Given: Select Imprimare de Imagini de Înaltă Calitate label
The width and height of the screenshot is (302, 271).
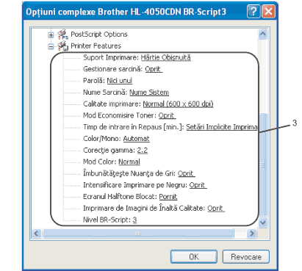Looking at the screenshot, I should (144, 208).
